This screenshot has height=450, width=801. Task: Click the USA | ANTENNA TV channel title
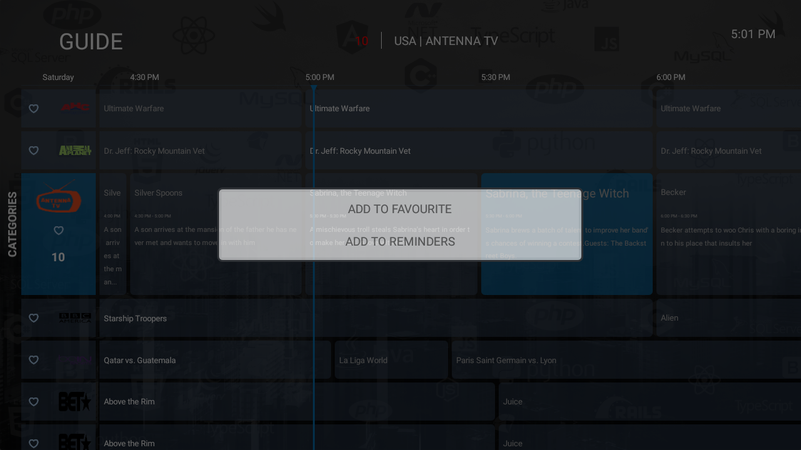[x=446, y=41]
